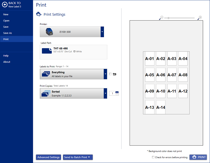Viewport: 210px width, 163px height.
Task: Open the Labels to Print dropdown
Action: 105,74
